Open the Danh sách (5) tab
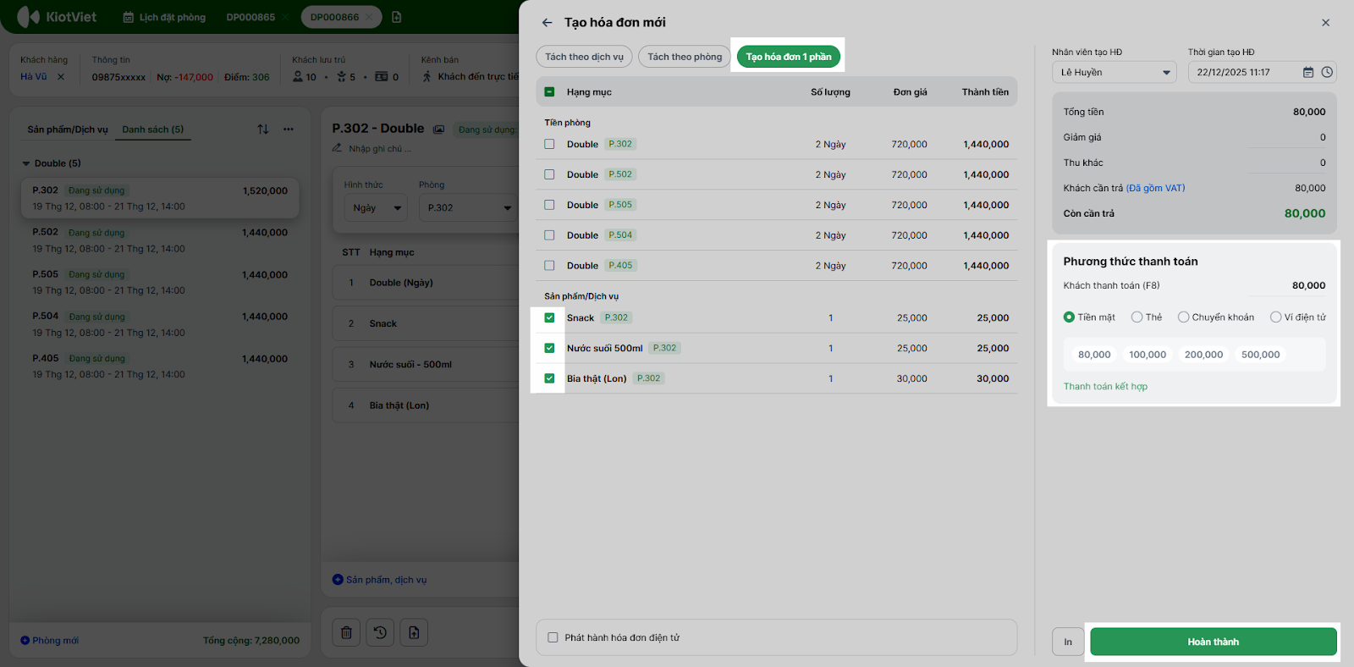1354x667 pixels. click(153, 130)
